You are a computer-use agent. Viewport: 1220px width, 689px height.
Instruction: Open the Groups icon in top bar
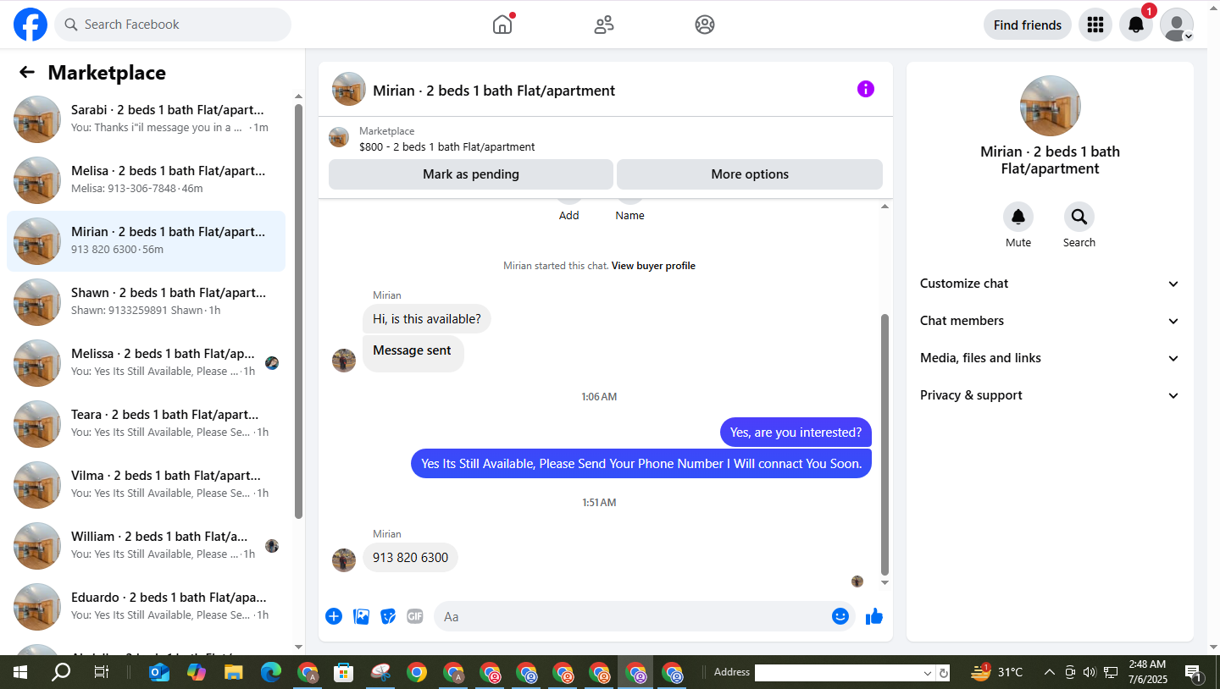(x=705, y=25)
